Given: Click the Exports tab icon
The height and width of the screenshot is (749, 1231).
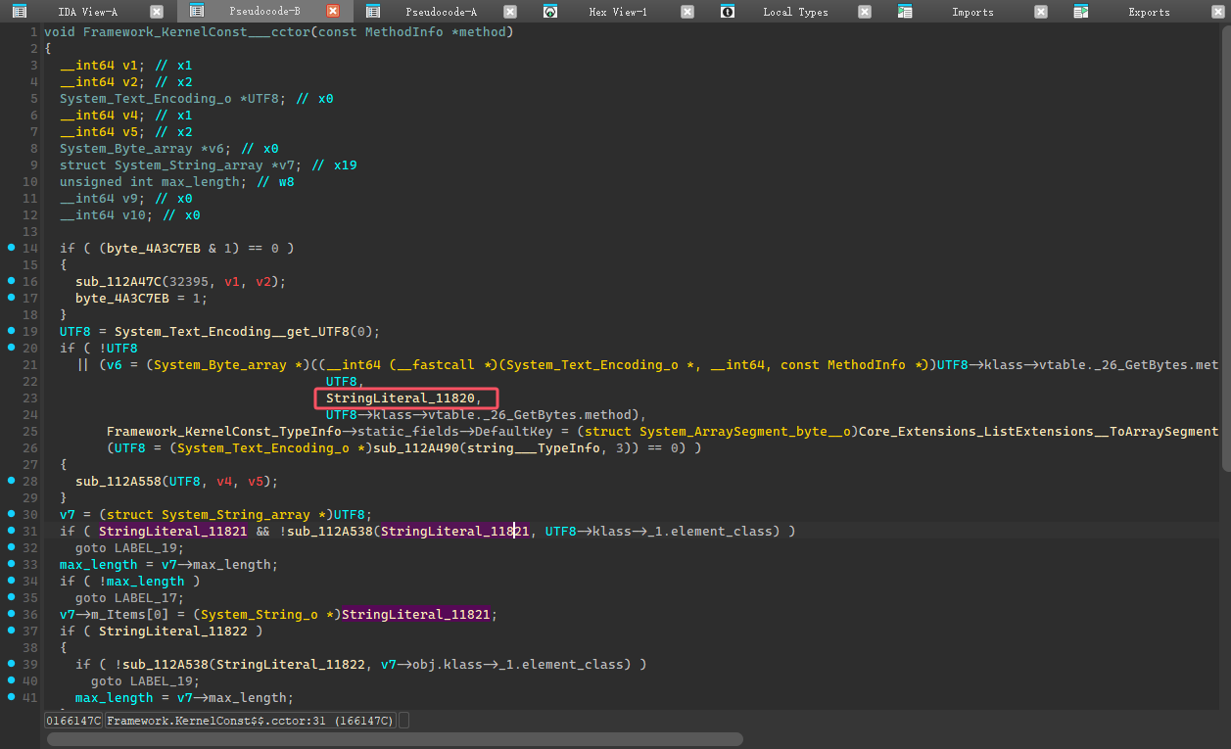Looking at the screenshot, I should click(x=1081, y=12).
